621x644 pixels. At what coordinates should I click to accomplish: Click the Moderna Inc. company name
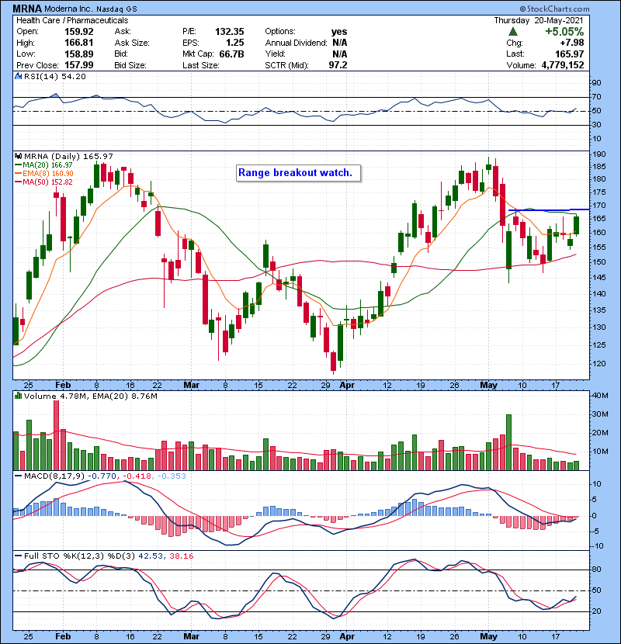point(68,9)
